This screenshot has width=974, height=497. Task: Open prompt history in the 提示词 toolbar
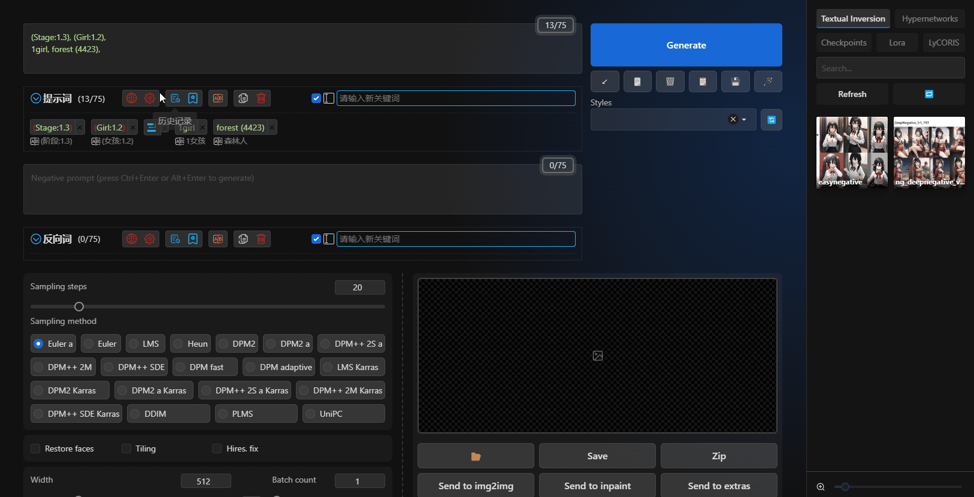click(x=175, y=98)
